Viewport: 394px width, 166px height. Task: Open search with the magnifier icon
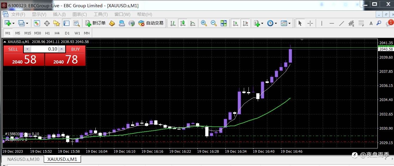pyautogui.click(x=379, y=23)
